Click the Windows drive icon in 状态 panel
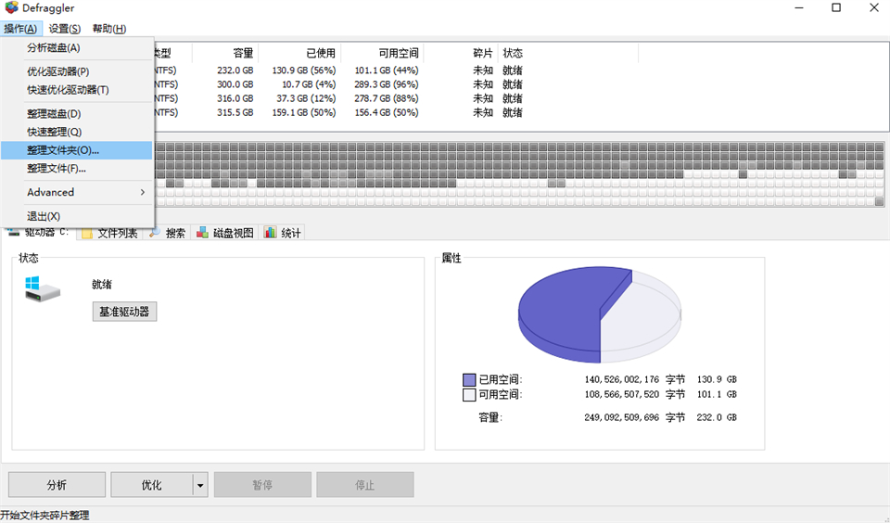This screenshot has width=890, height=523. click(42, 288)
